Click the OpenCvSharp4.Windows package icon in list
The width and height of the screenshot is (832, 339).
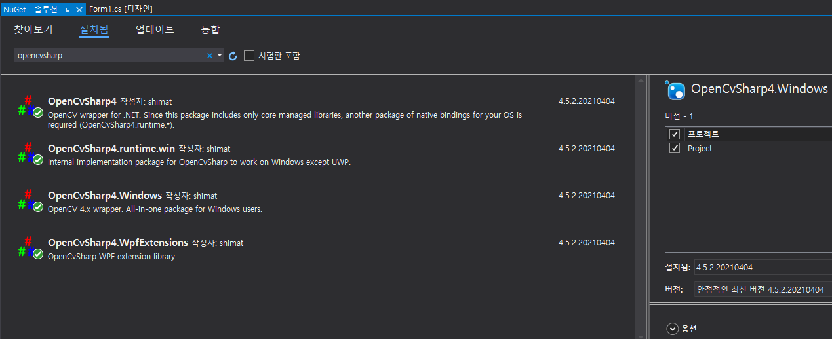pyautogui.click(x=30, y=201)
